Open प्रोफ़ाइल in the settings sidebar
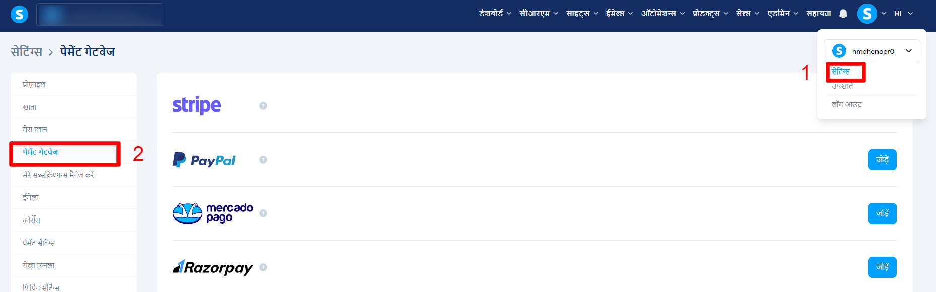The width and height of the screenshot is (936, 292). coord(74,84)
